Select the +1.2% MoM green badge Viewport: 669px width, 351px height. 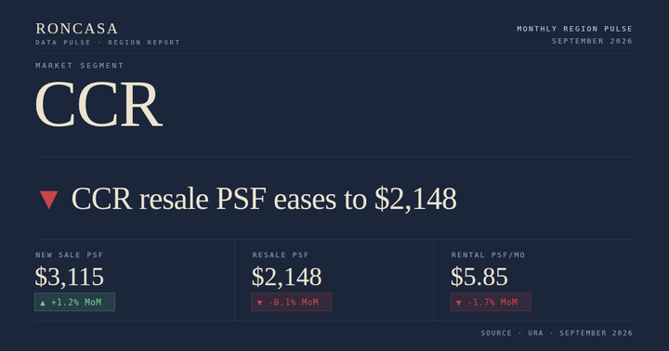pyautogui.click(x=74, y=302)
